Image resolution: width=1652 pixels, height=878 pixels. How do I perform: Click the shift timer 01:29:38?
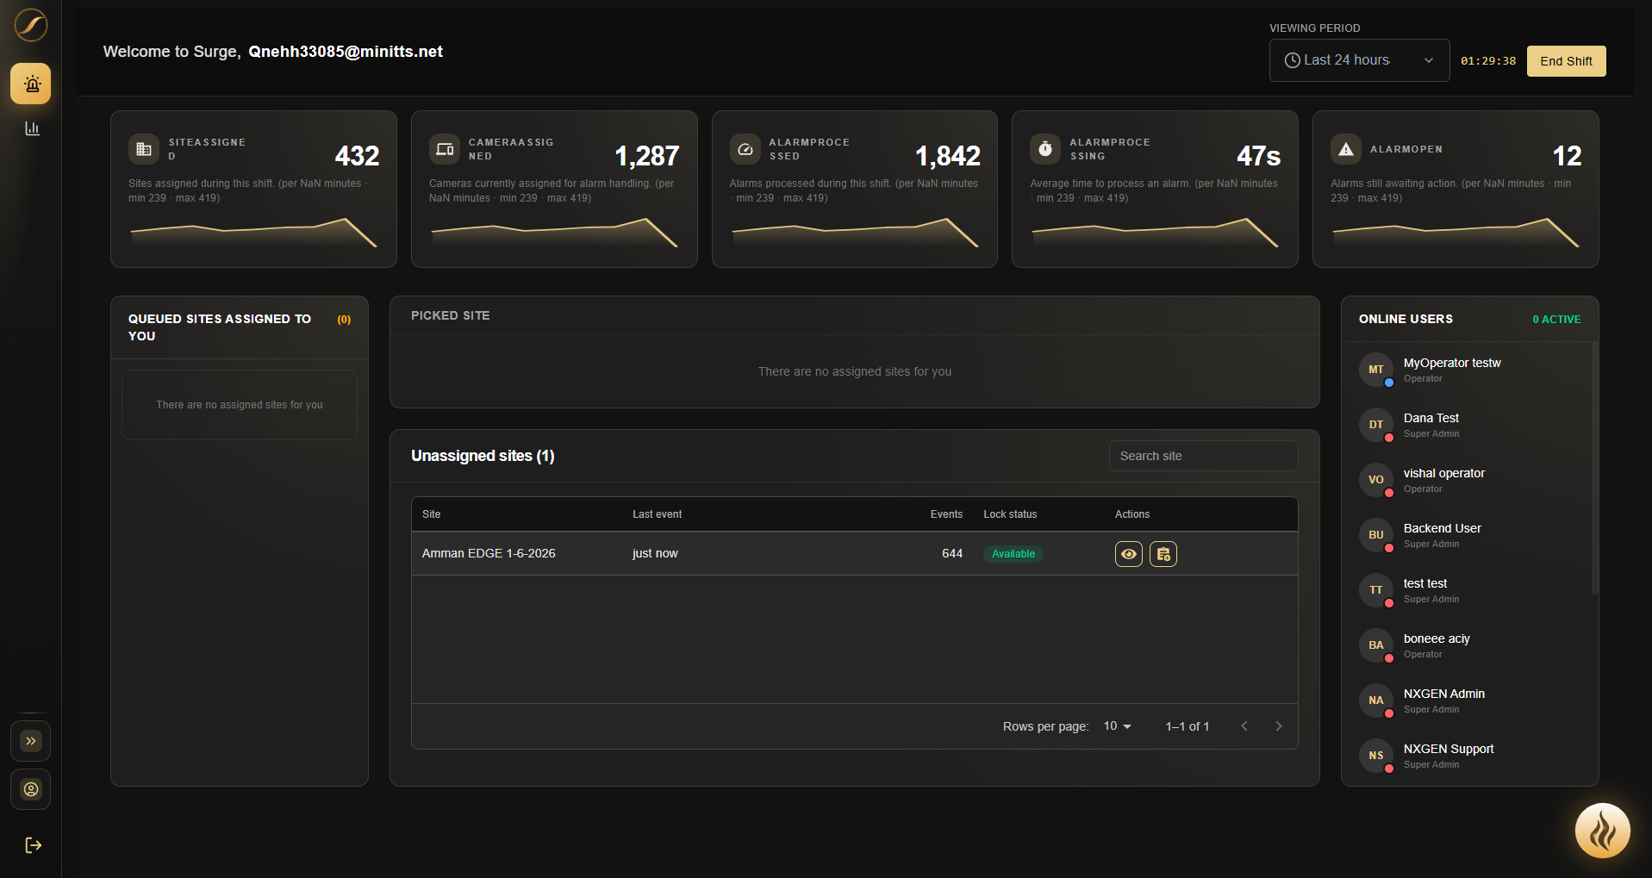click(x=1488, y=61)
